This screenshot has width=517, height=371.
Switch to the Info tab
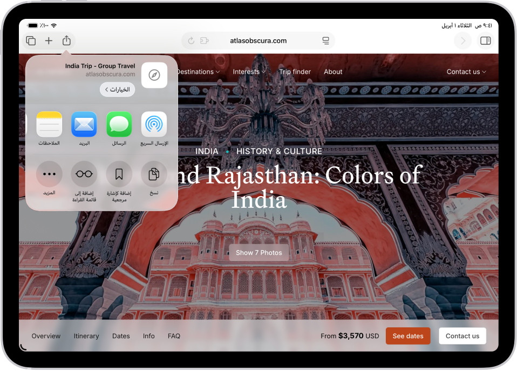(x=149, y=336)
